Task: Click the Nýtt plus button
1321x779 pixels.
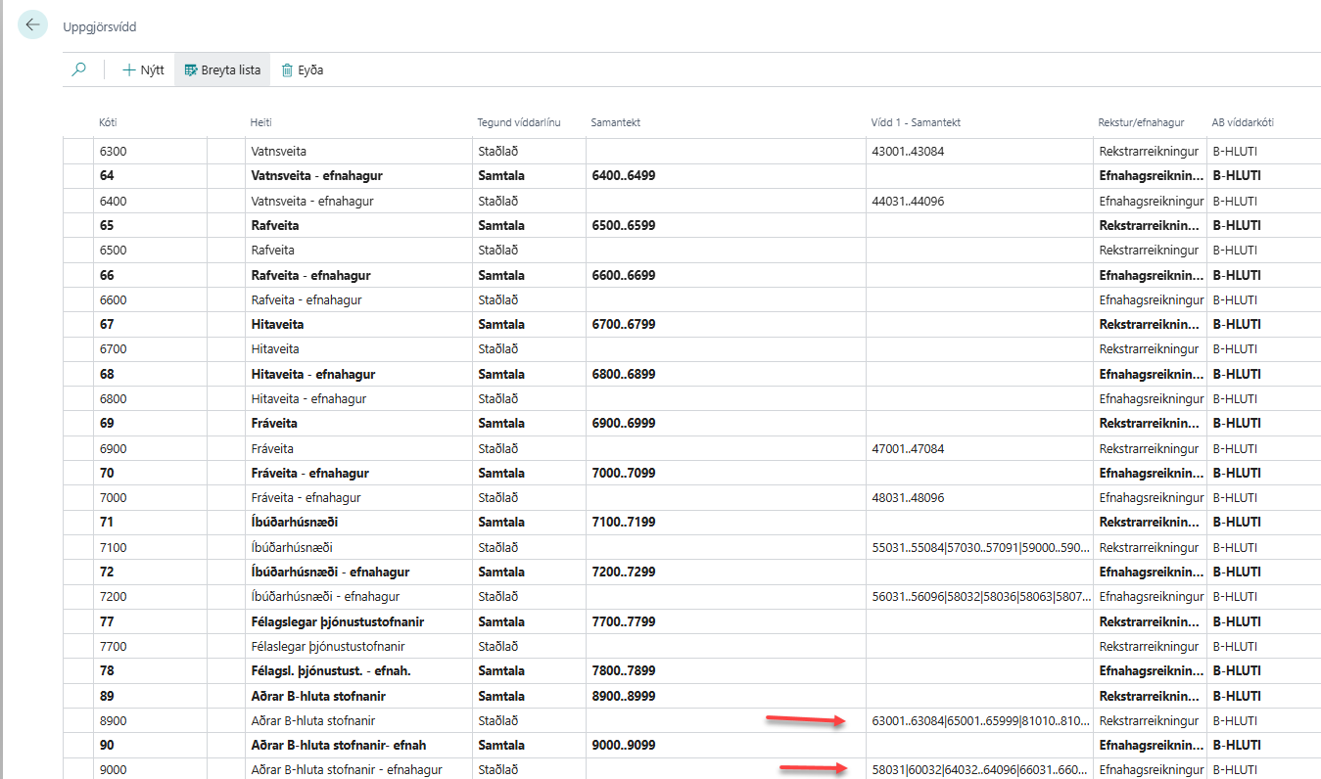Action: (143, 69)
